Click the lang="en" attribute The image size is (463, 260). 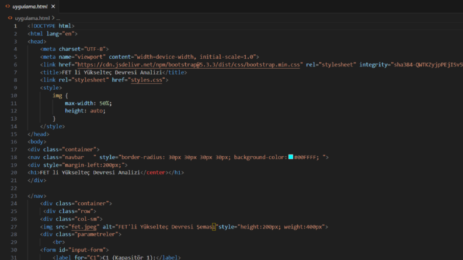[60, 34]
